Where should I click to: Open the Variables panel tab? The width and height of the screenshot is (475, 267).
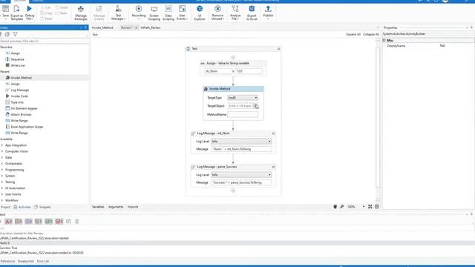pos(98,207)
